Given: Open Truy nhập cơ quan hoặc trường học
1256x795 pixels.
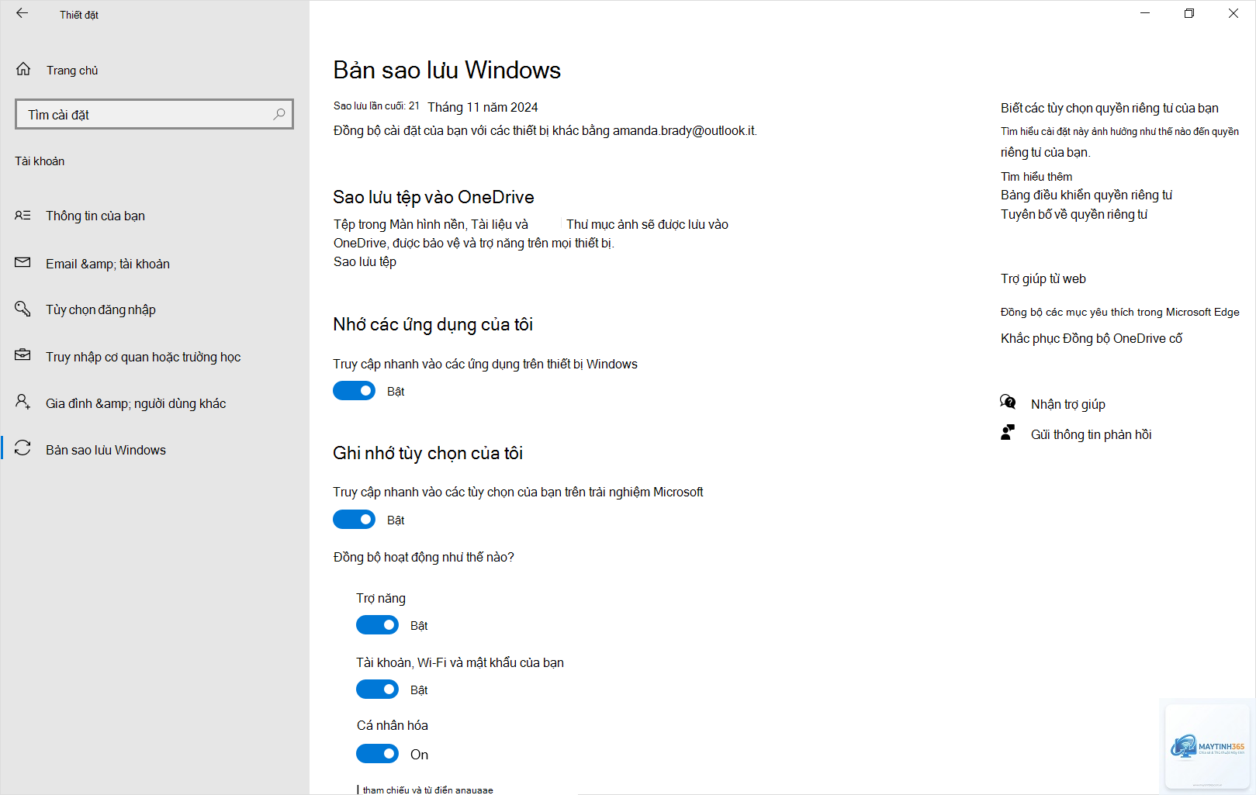Looking at the screenshot, I should coord(144,357).
